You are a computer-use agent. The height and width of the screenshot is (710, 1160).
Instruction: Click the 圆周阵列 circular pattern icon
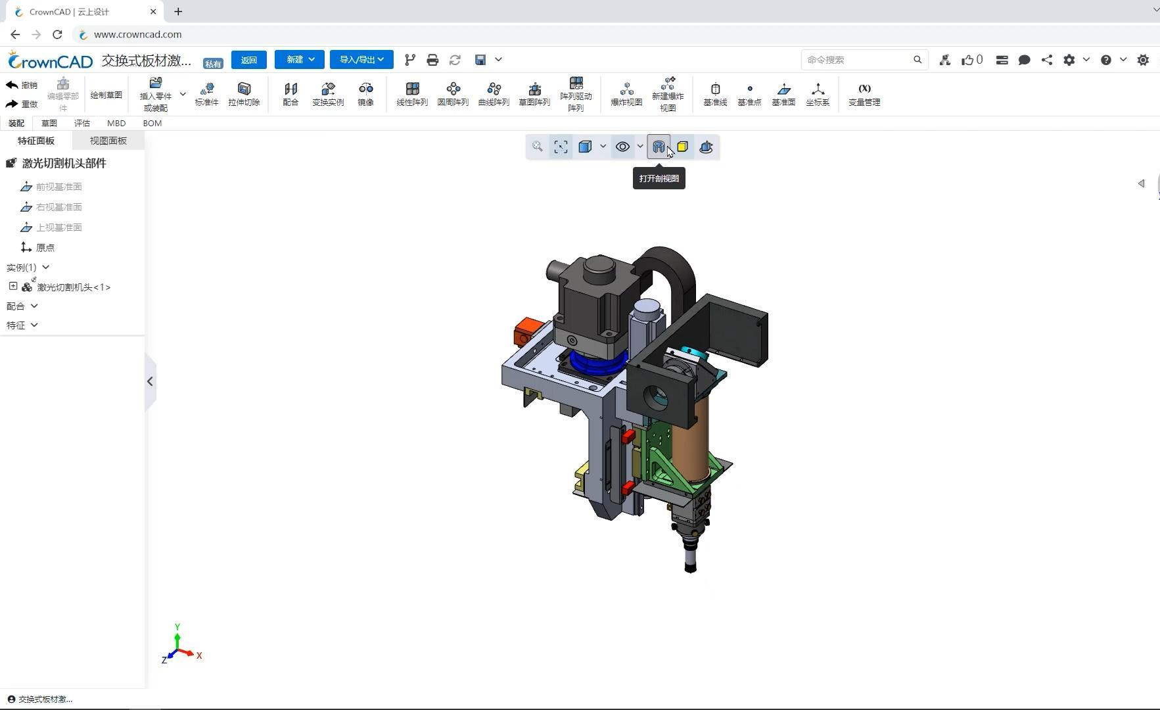point(453,93)
